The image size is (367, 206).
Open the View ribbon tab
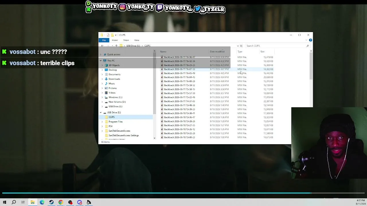click(x=137, y=40)
